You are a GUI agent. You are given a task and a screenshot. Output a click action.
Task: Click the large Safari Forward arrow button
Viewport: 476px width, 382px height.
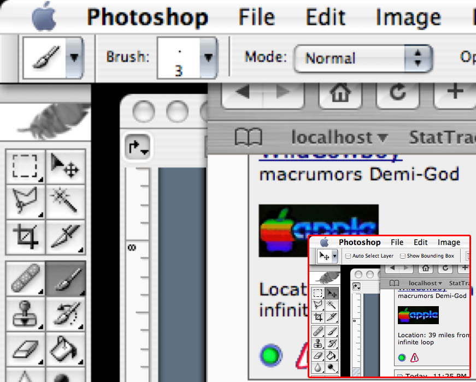coord(283,92)
